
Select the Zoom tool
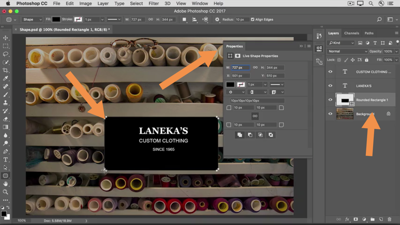click(5, 192)
